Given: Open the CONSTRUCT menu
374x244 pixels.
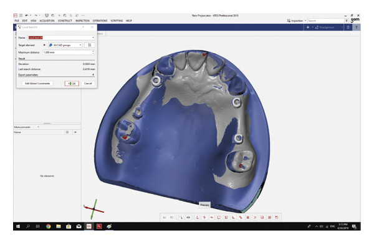Looking at the screenshot, I should 65,21.
